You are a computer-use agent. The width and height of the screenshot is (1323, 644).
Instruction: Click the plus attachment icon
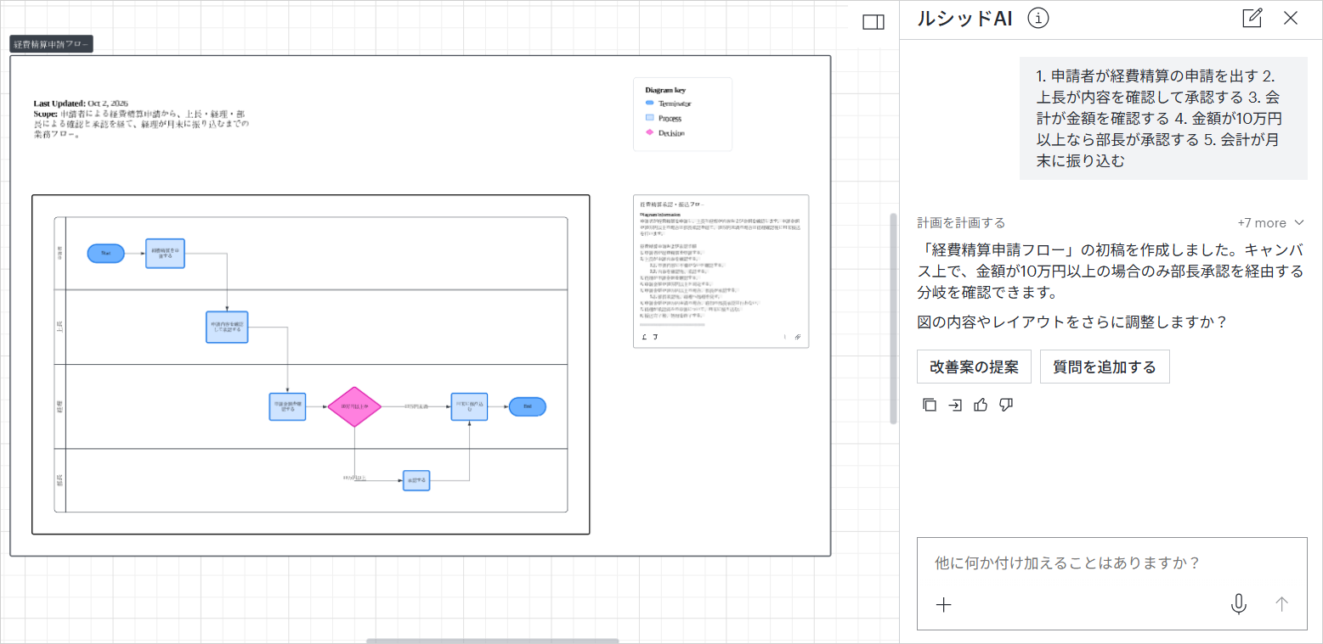[x=943, y=604]
